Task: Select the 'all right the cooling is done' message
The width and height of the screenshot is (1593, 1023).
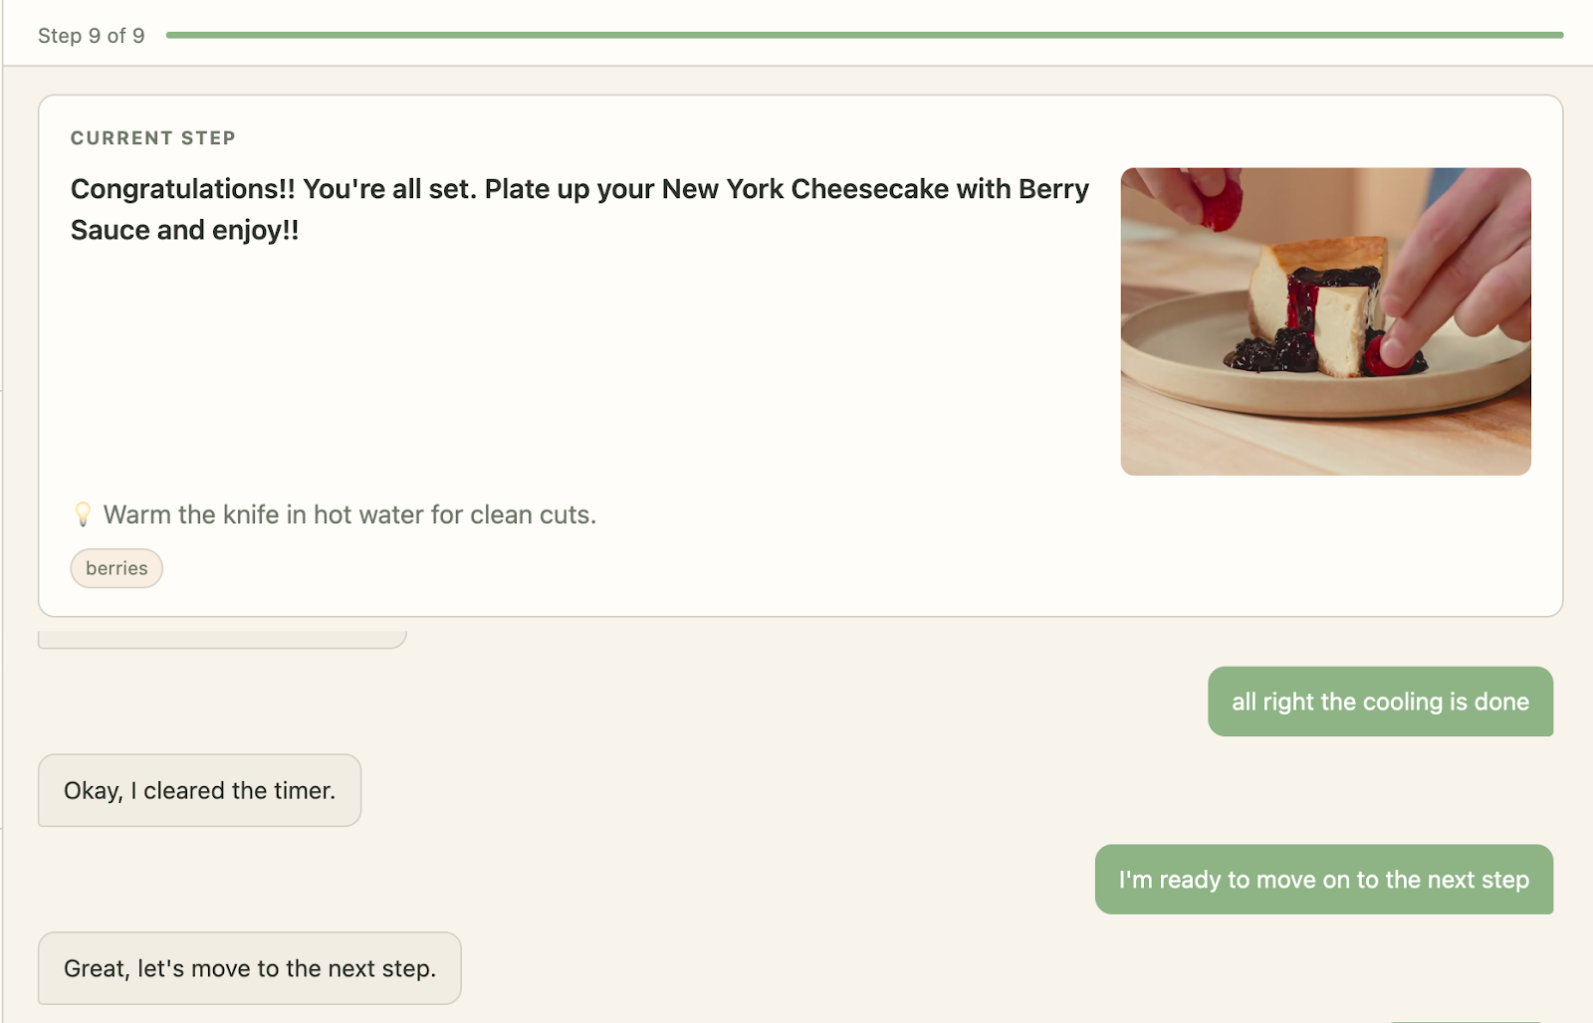Action: click(x=1380, y=702)
